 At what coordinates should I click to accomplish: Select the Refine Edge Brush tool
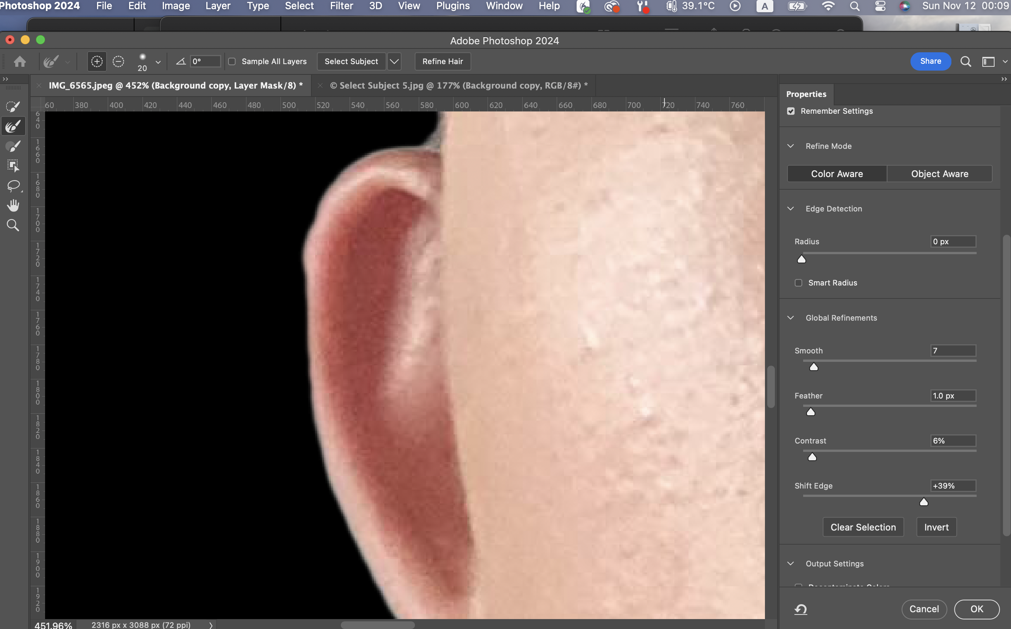[x=13, y=126]
